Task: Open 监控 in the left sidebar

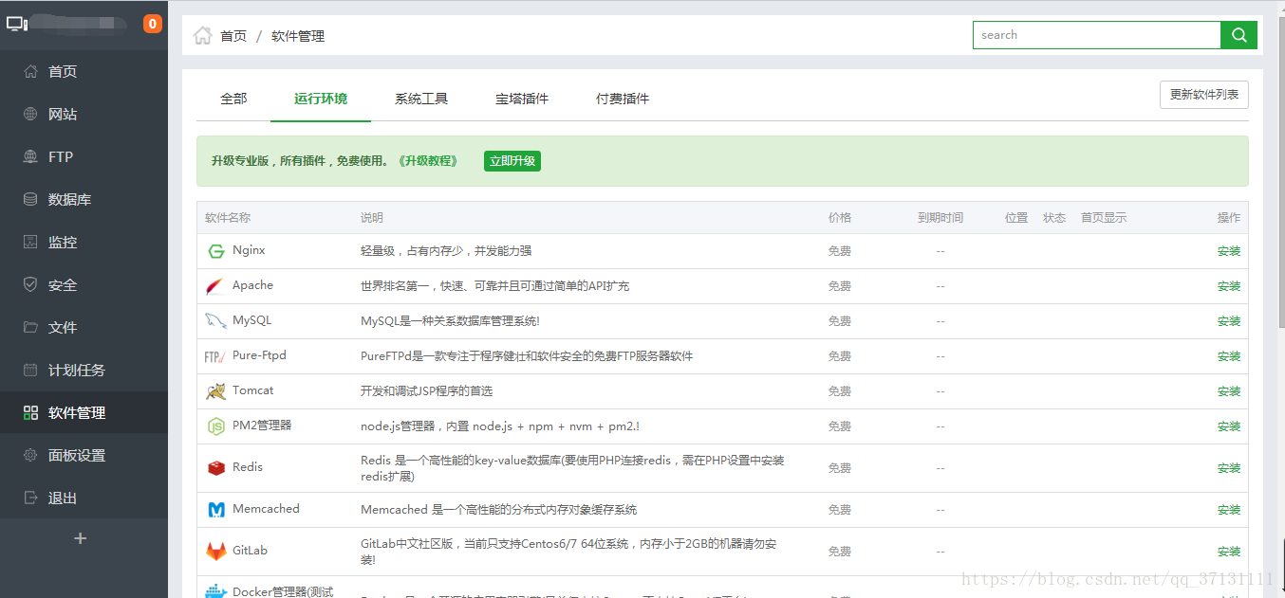Action: [84, 242]
